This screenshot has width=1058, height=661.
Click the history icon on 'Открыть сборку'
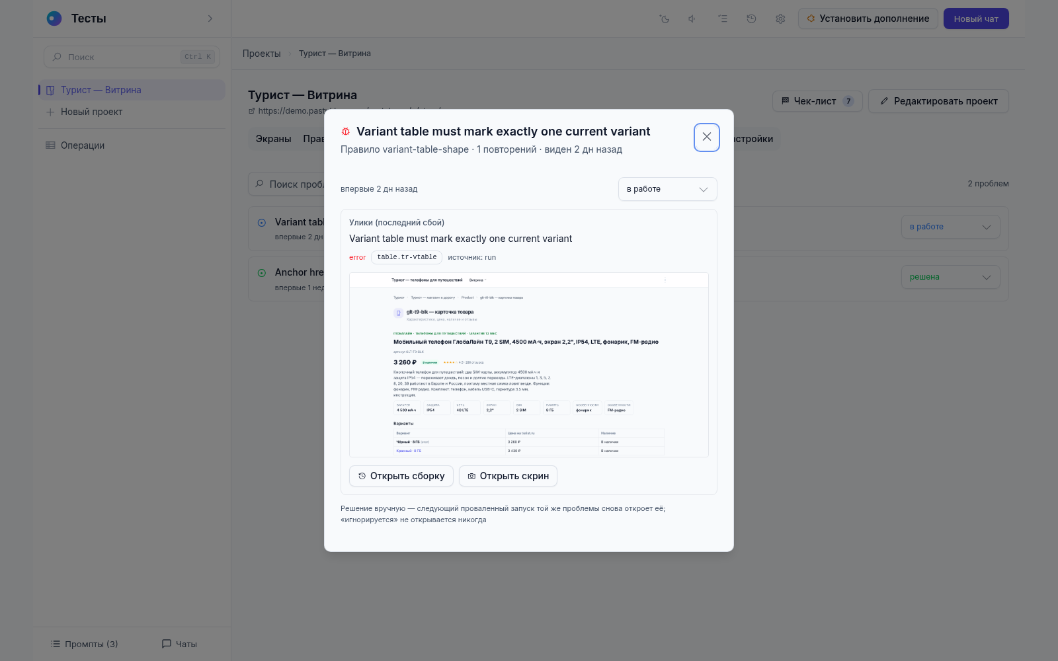(362, 476)
